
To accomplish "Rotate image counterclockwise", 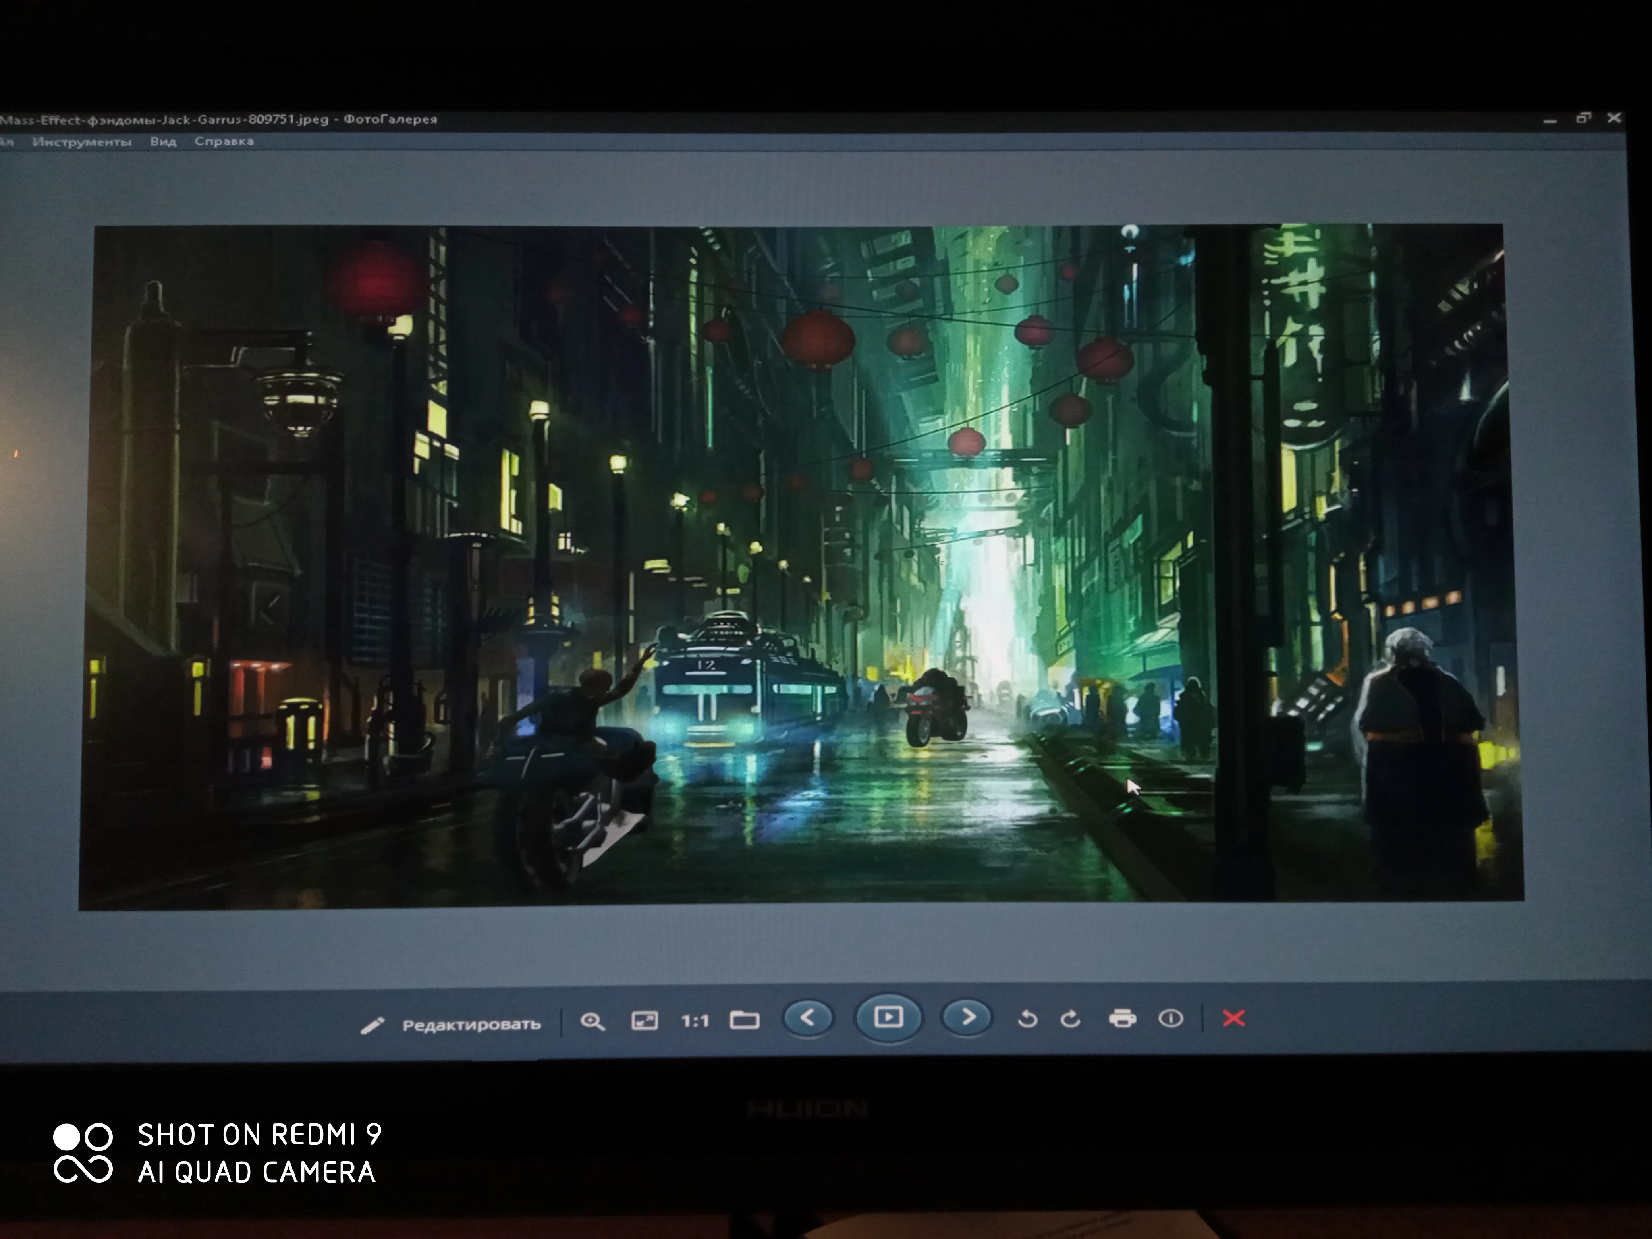I will [x=1028, y=1019].
